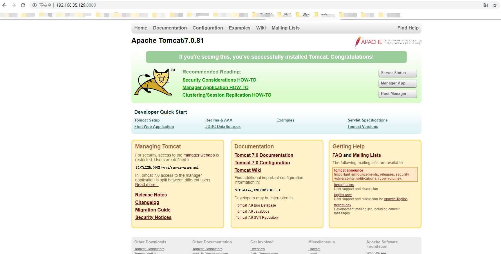This screenshot has height=254, width=501.
Task: Open Find Help nav item
Action: (408, 28)
